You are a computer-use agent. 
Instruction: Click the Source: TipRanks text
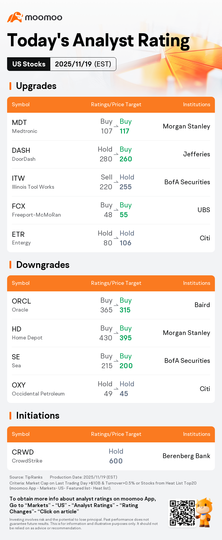tap(26, 477)
